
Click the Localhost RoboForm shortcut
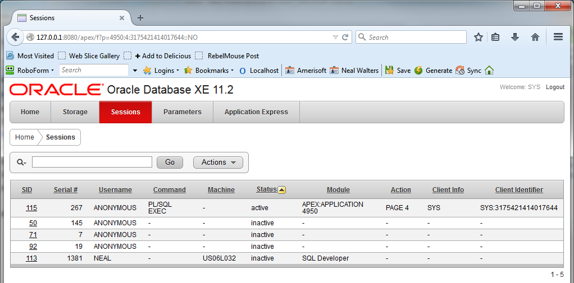click(x=259, y=71)
